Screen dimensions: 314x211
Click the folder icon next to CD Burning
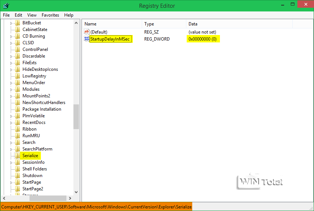[18, 36]
